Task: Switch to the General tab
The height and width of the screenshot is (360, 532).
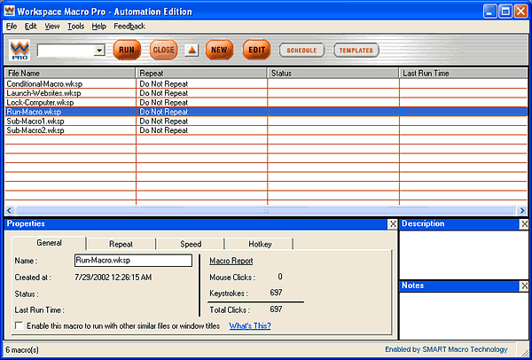Action: pyautogui.click(x=49, y=243)
